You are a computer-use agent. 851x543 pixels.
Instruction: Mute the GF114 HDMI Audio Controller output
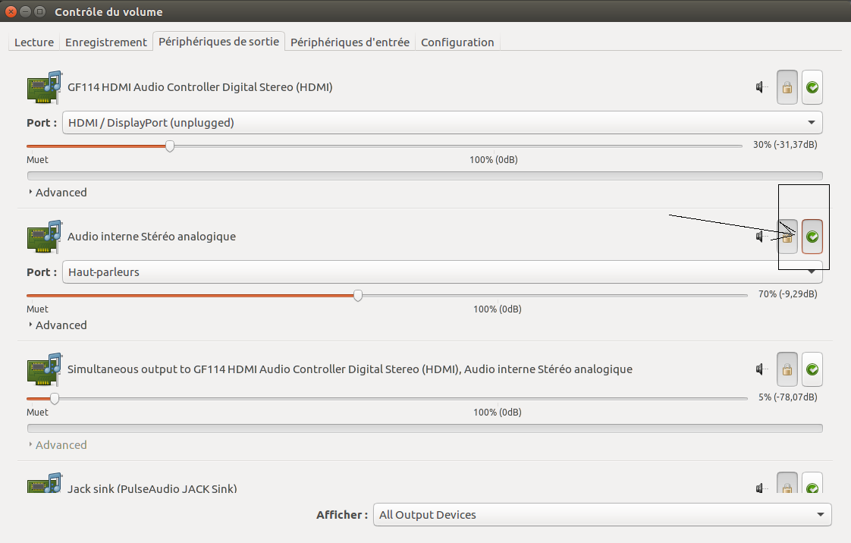tap(761, 87)
